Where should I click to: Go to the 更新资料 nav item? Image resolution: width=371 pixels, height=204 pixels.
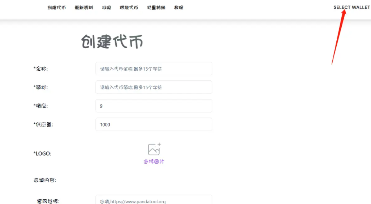coord(84,8)
